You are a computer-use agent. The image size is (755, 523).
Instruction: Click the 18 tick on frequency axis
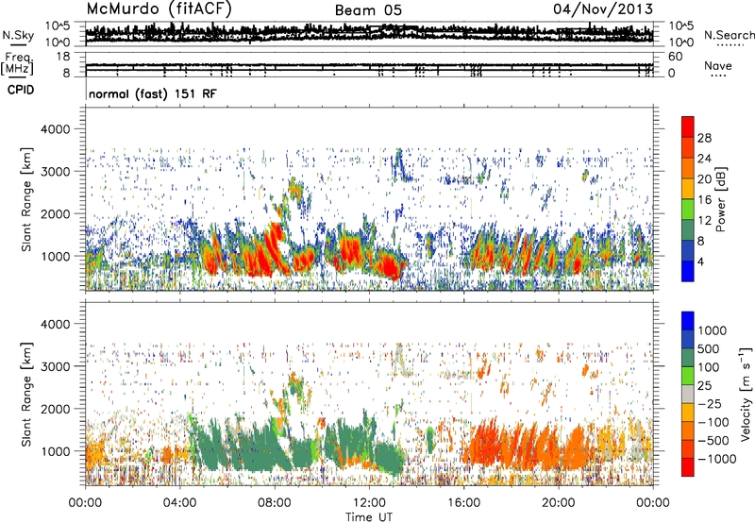63,57
